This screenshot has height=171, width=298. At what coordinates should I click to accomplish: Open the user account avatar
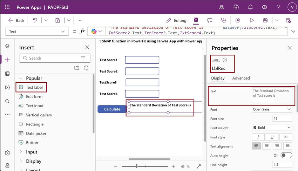point(292,7)
